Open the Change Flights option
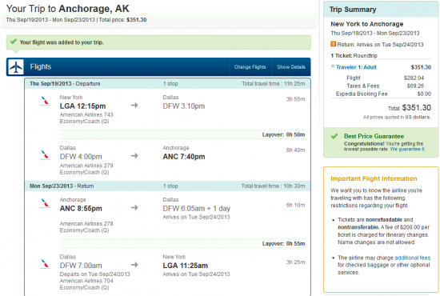The image size is (440, 296). click(x=250, y=67)
